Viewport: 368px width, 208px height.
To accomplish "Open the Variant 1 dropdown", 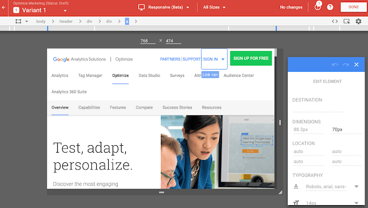I will click(x=65, y=11).
